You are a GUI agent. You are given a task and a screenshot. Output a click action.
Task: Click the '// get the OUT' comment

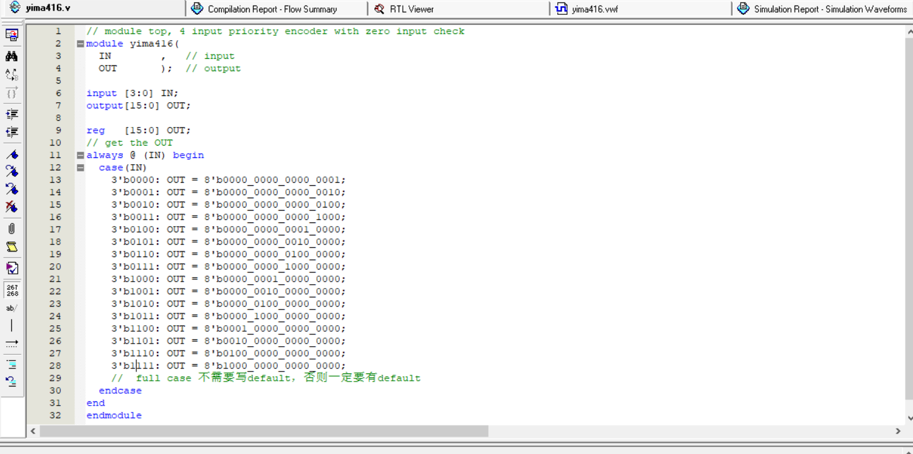tap(130, 142)
